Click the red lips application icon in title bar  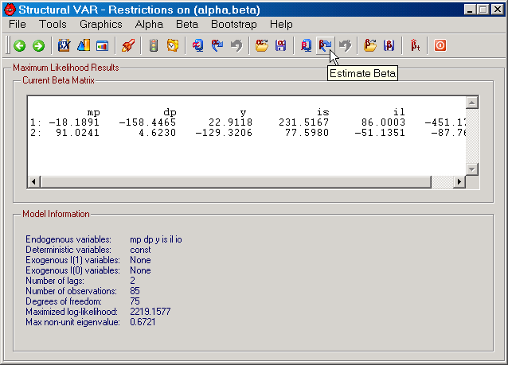10,10
